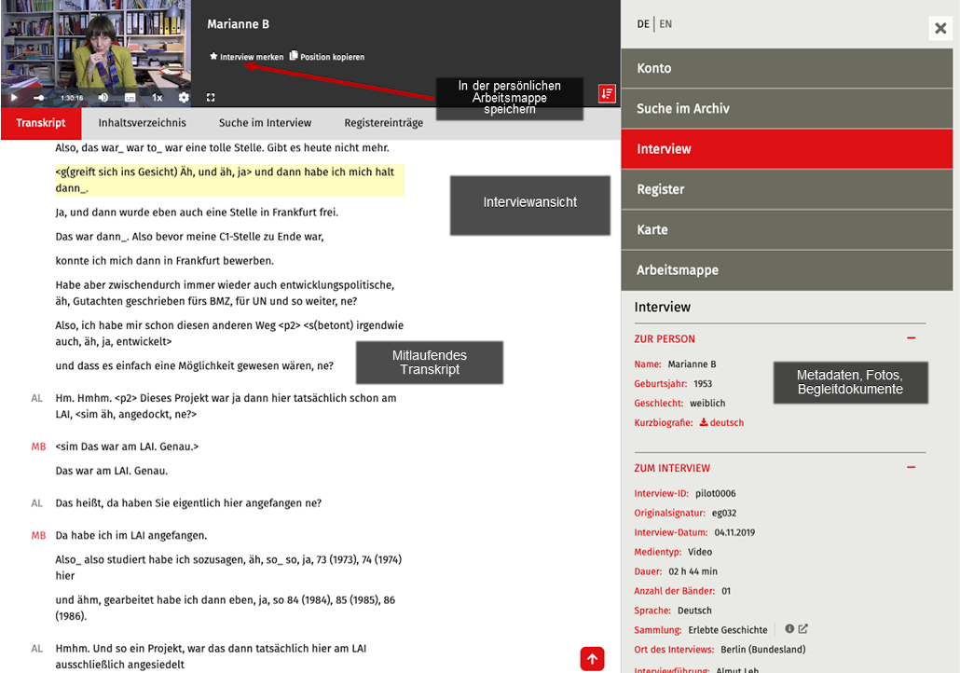960x673 pixels.
Task: Click line "Da habe ich im LAI angefangen."
Action: pyautogui.click(x=131, y=535)
